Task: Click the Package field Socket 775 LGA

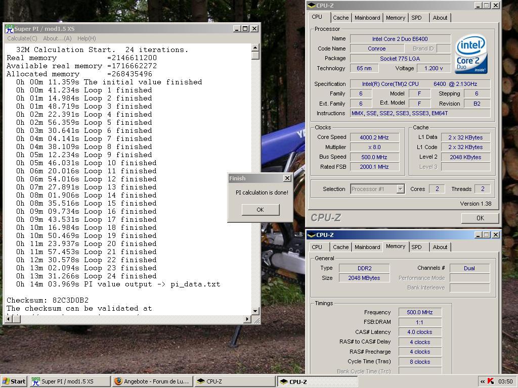Action: pyautogui.click(x=400, y=59)
